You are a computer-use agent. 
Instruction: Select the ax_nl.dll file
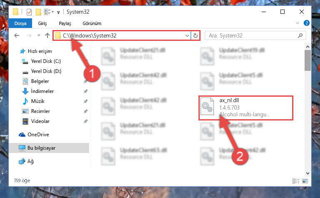pos(246,108)
